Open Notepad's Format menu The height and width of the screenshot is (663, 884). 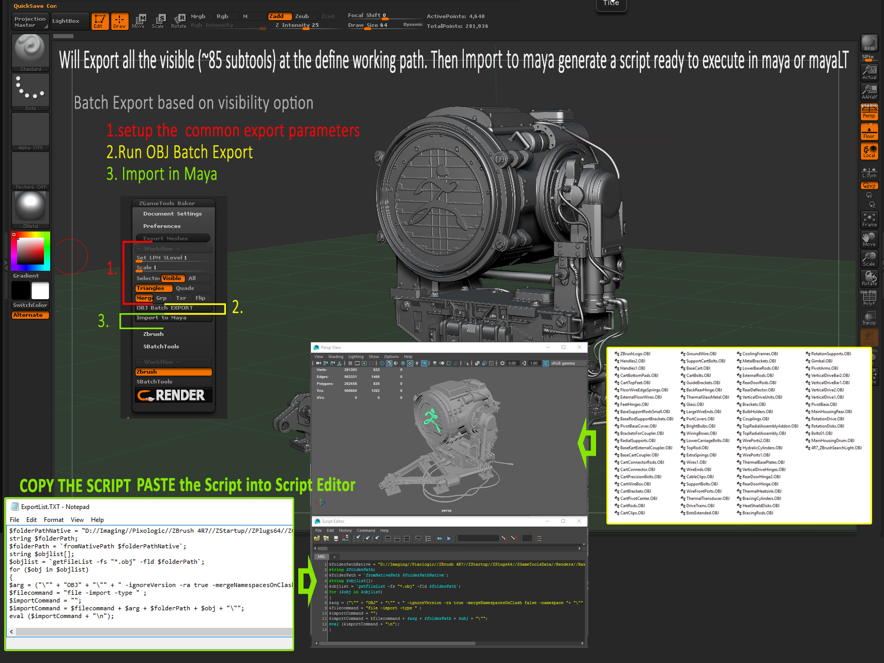[54, 520]
